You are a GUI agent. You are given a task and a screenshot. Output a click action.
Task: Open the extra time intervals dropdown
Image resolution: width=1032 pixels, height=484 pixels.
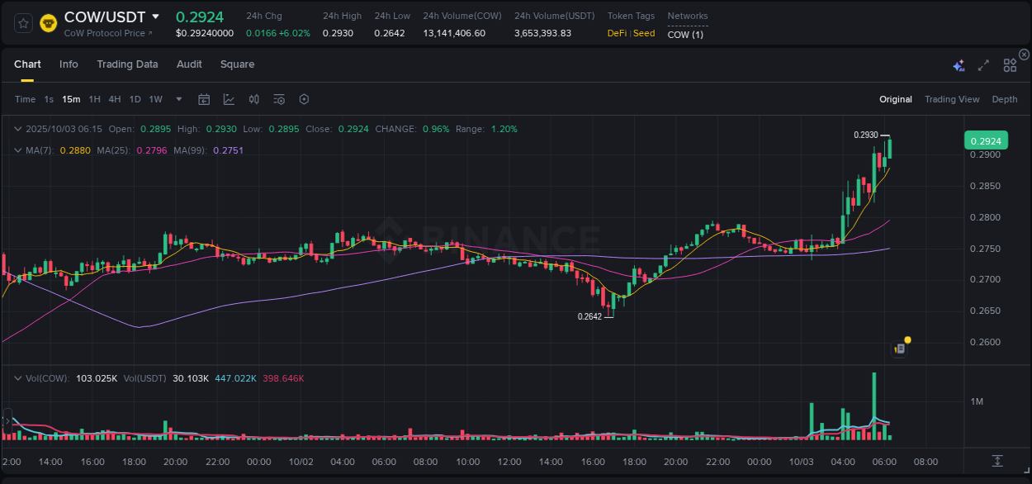click(x=178, y=98)
